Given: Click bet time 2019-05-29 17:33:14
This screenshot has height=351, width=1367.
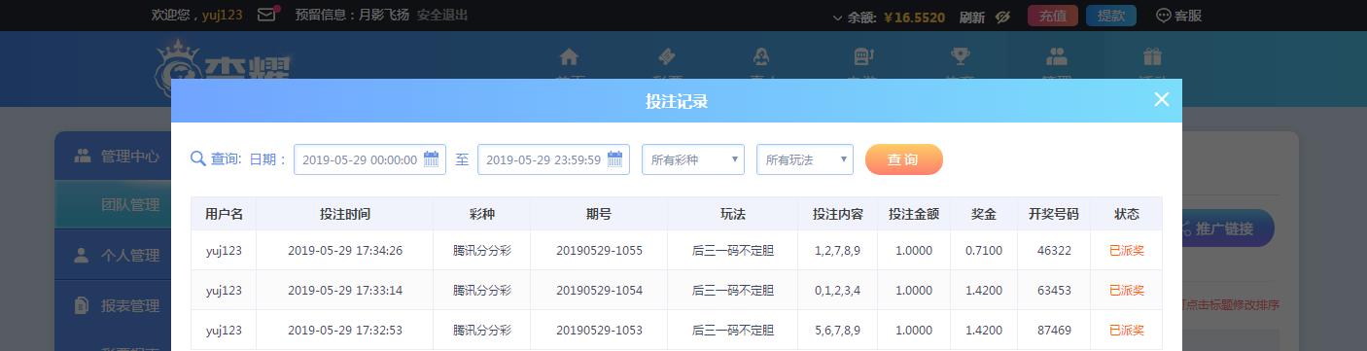Looking at the screenshot, I should tap(345, 291).
